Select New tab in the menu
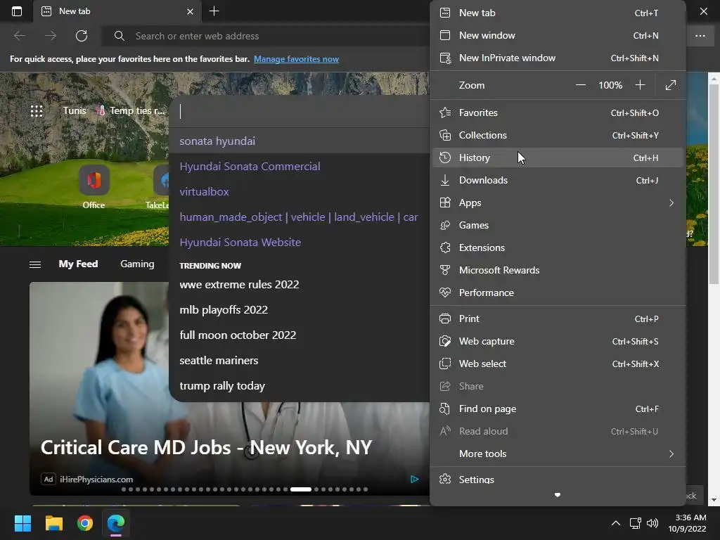This screenshot has height=540, width=720. 558,13
